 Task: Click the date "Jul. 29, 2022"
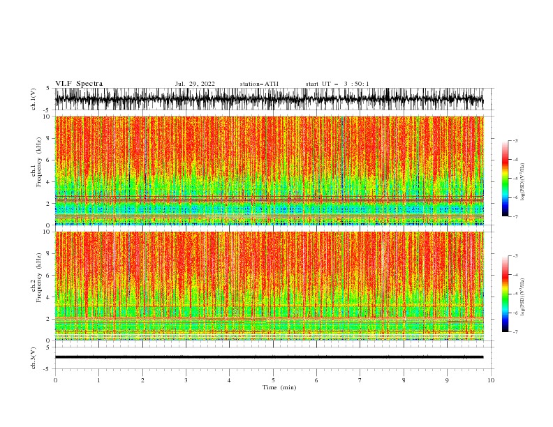pos(195,84)
